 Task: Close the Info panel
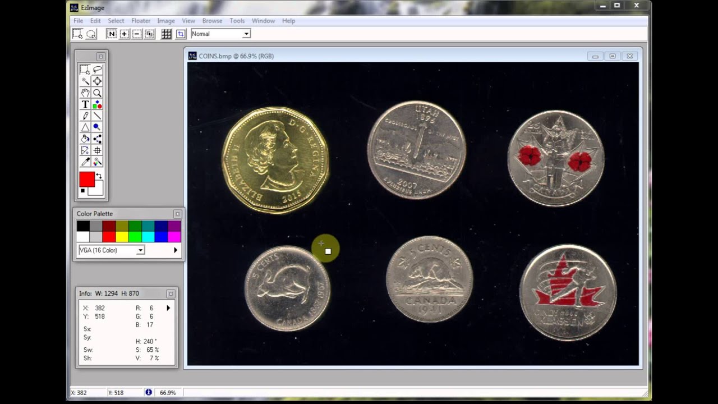point(171,293)
